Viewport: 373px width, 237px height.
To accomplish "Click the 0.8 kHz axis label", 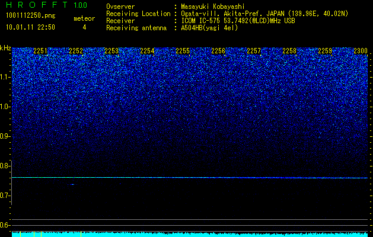I will pyautogui.click(x=5, y=166).
